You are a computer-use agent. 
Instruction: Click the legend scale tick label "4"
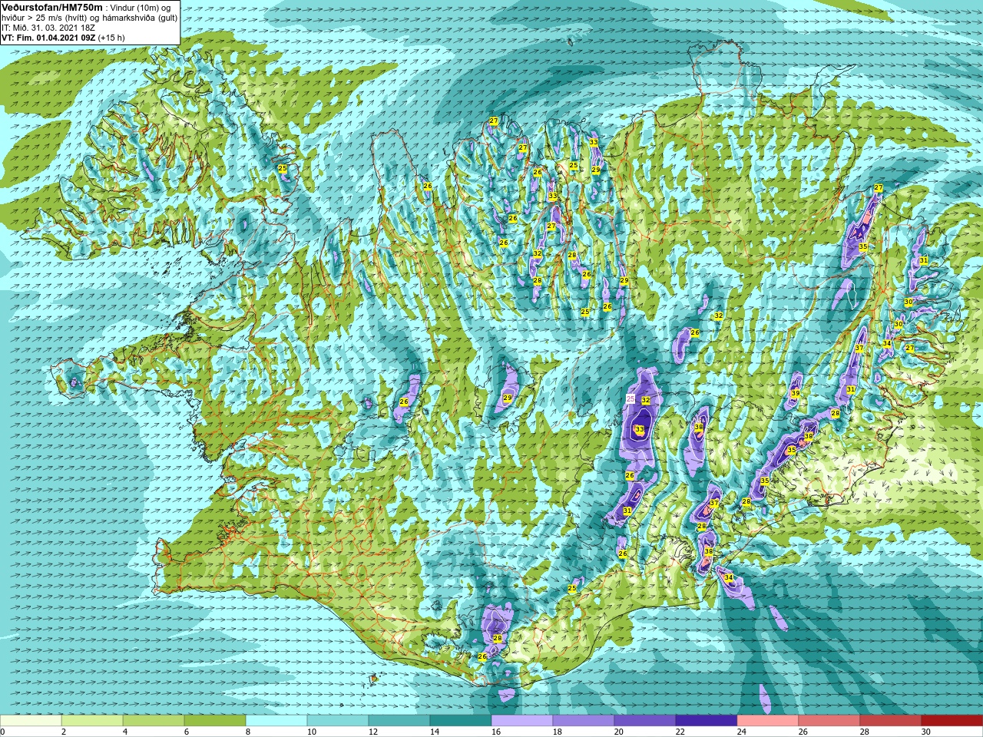(x=125, y=732)
